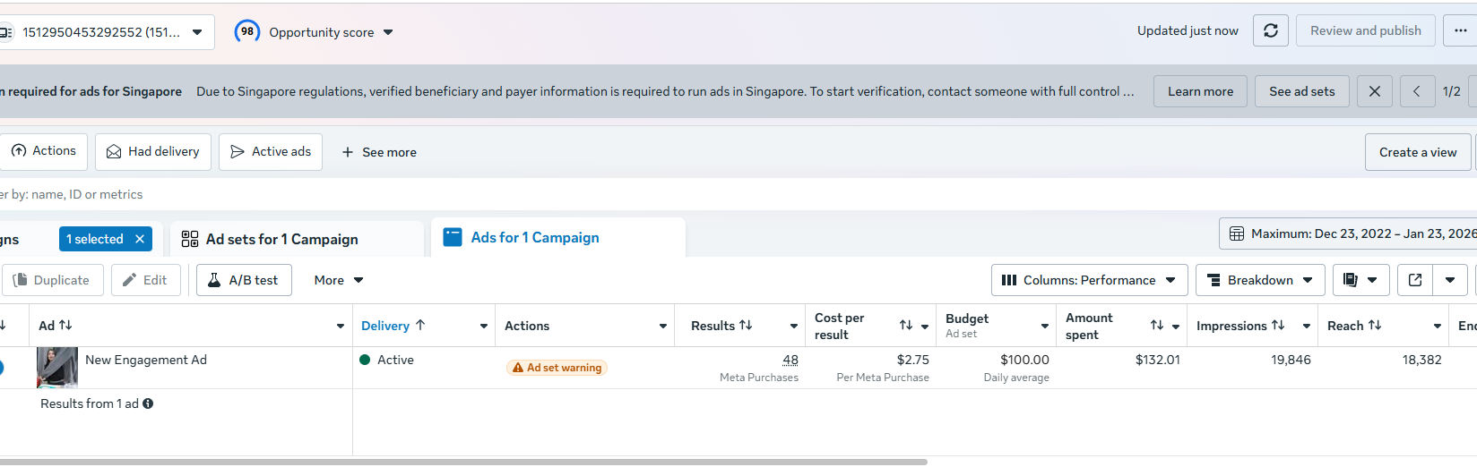
Task: Click the Learn more button
Action: [x=1200, y=91]
